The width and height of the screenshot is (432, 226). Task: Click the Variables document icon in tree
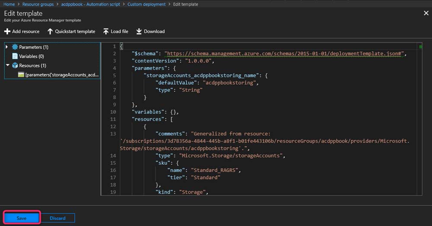pyautogui.click(x=15, y=56)
